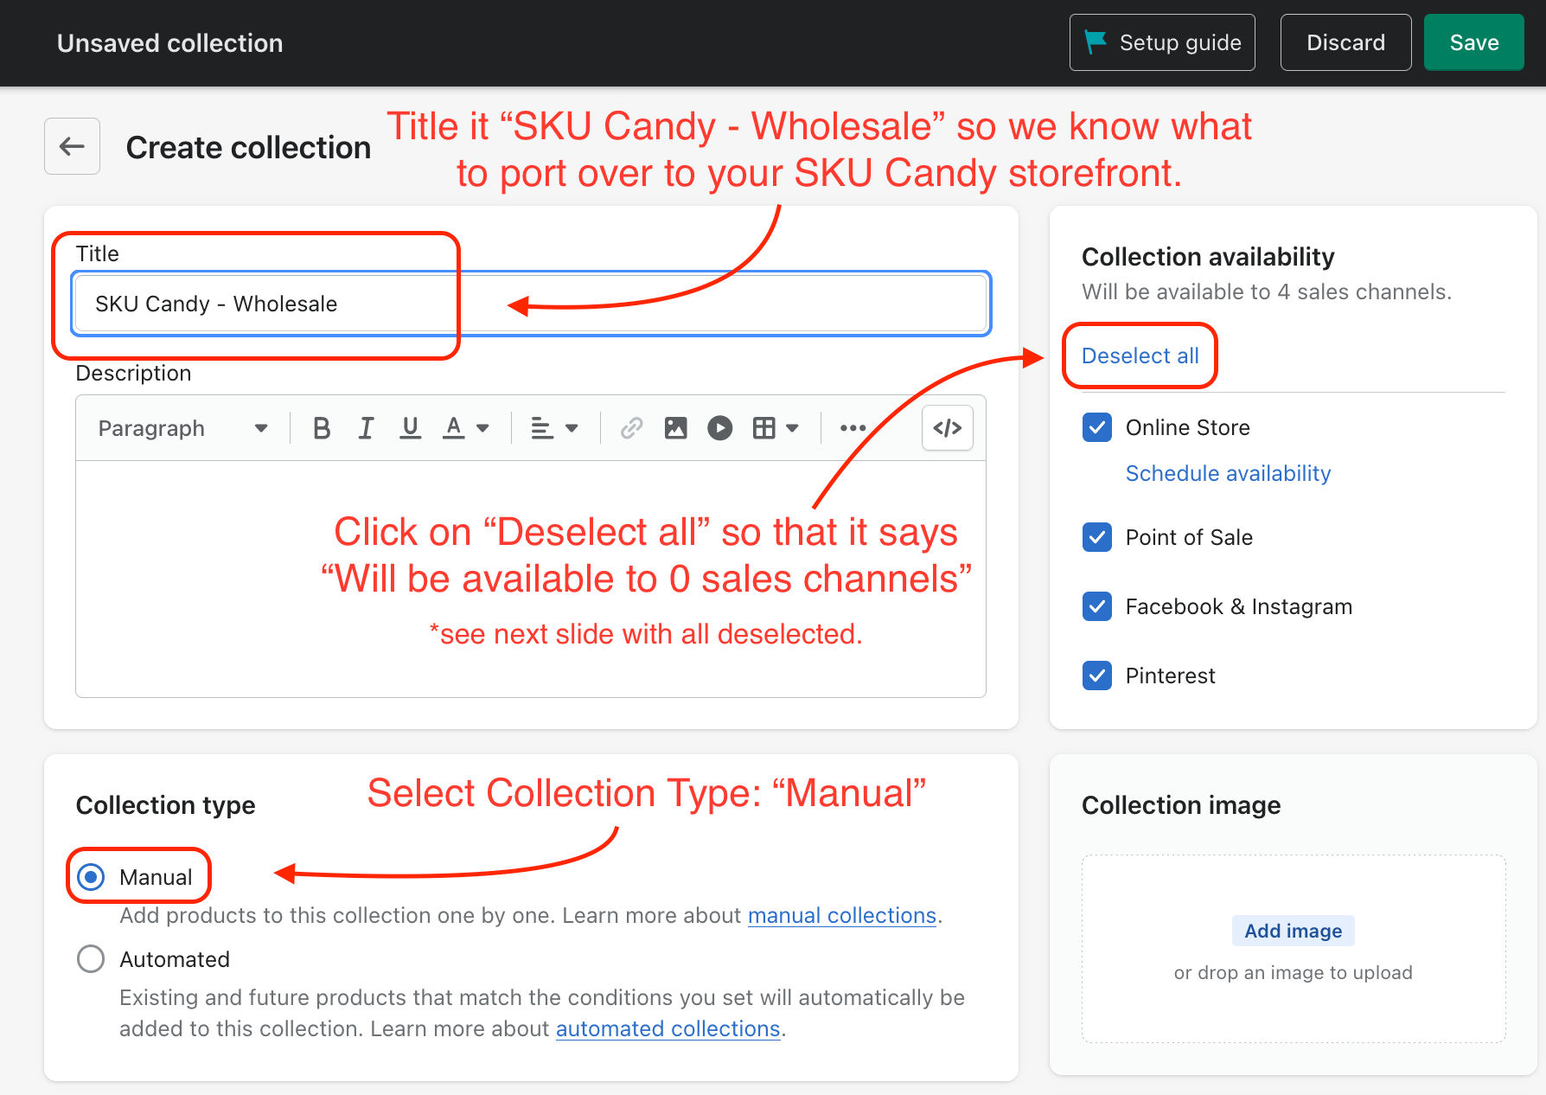Click the collection image drop zone

pos(1293,949)
